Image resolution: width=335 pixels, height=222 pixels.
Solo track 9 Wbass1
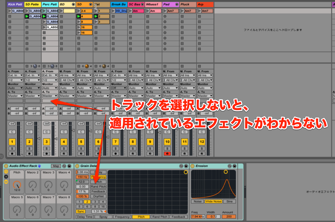click(150, 149)
